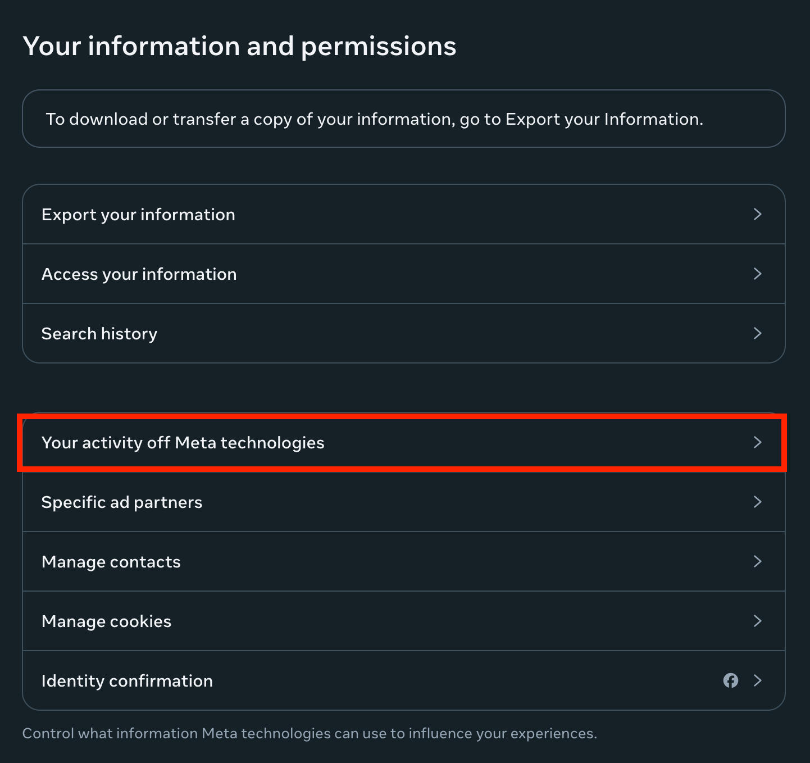Open Access your information
Image resolution: width=810 pixels, height=763 pixels.
(139, 274)
